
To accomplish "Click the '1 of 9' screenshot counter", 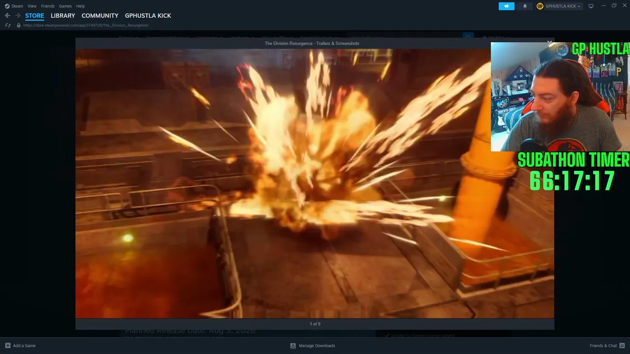I will point(315,324).
